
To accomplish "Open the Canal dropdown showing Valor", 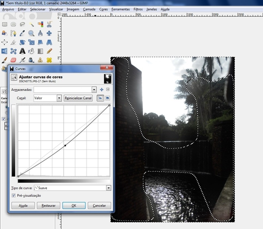I will [x=48, y=98].
